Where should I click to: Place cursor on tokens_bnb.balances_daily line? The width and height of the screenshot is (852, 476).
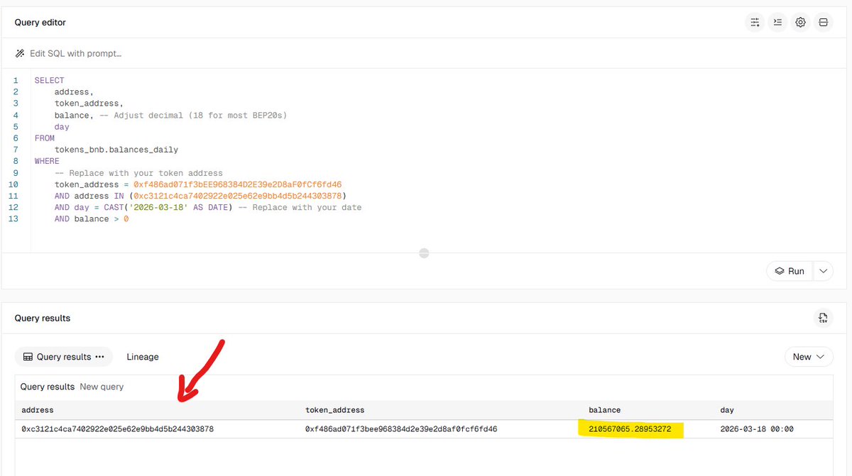pyautogui.click(x=116, y=150)
